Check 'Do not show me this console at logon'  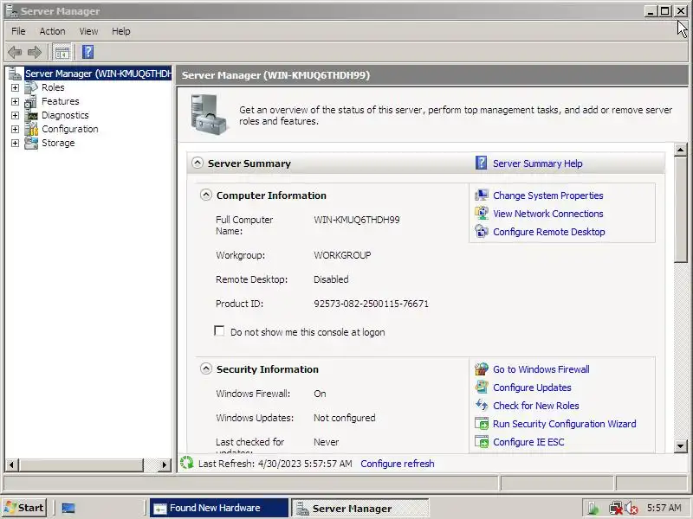point(219,331)
